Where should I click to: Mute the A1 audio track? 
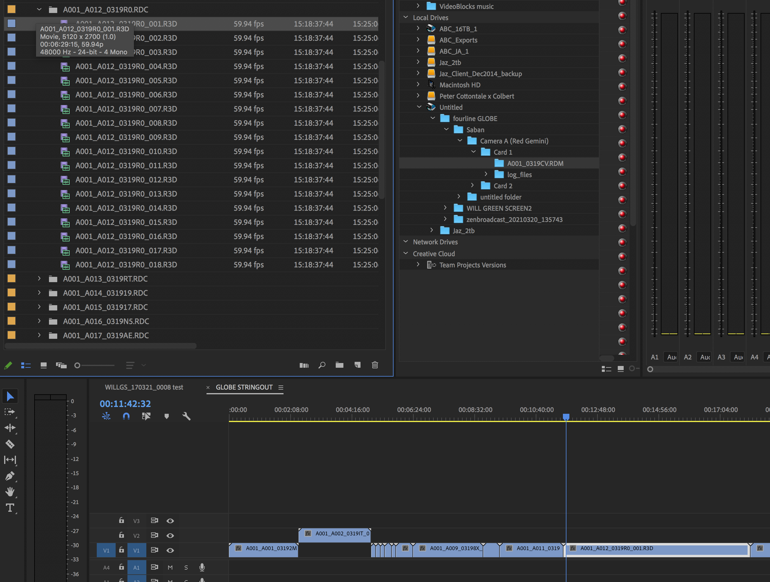(x=170, y=567)
